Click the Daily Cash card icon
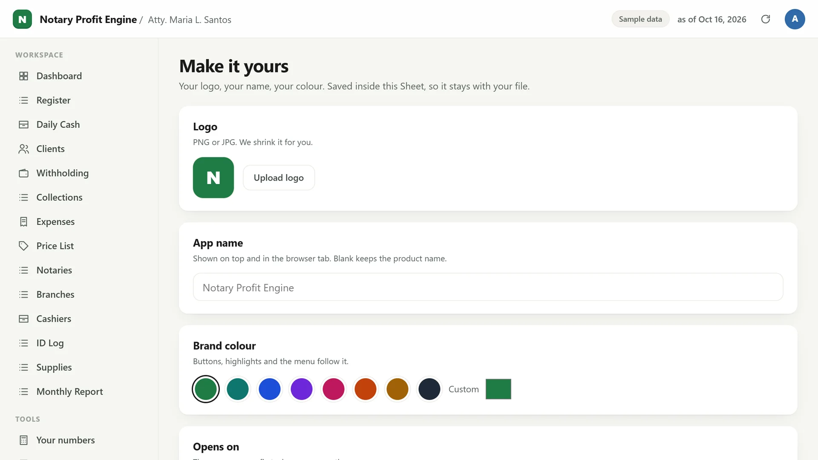Screen dimensions: 818x460 [24, 124]
